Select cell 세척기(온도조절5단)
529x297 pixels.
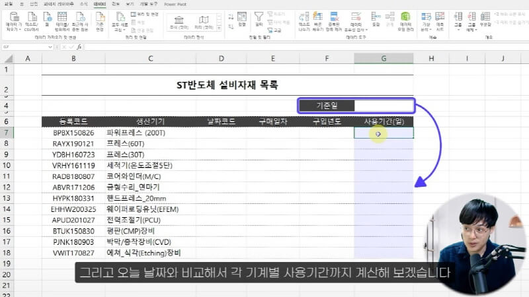(151, 166)
